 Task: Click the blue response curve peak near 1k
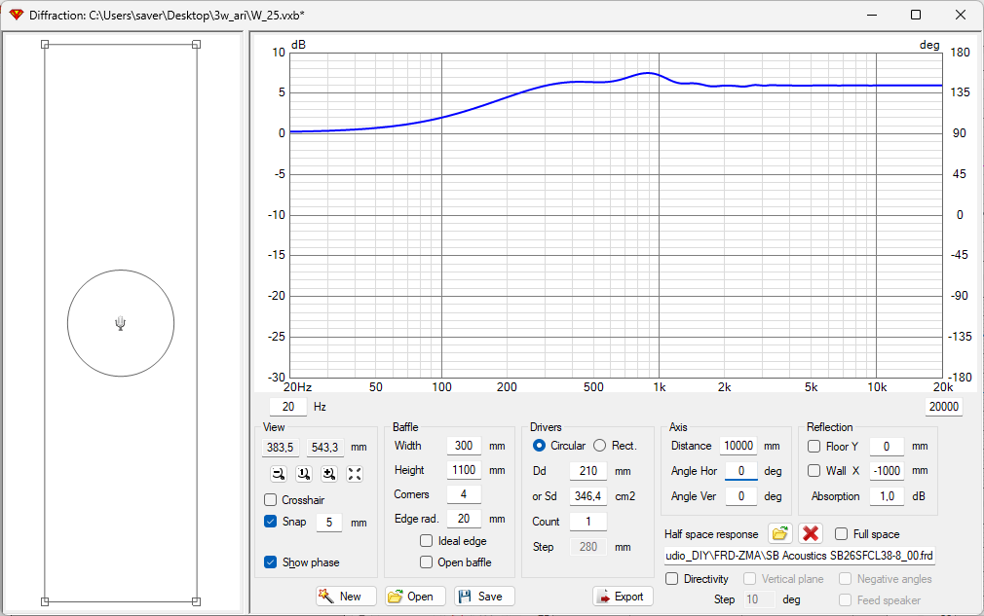point(648,73)
